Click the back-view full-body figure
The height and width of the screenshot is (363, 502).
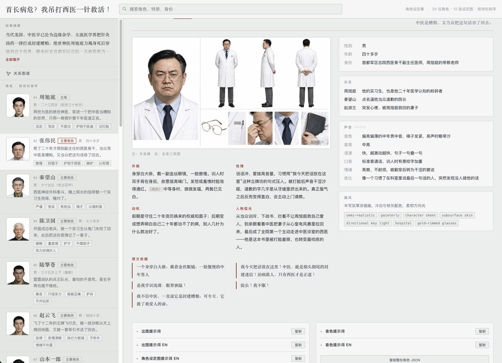point(307,73)
